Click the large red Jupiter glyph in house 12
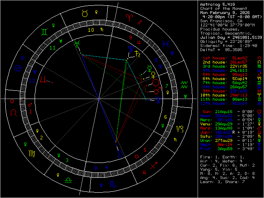264x198 pixels. point(43,79)
